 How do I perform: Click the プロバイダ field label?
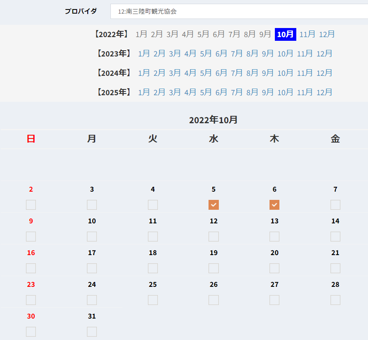(81, 11)
